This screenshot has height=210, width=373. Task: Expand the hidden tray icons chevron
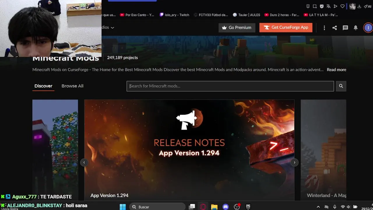coord(318,207)
